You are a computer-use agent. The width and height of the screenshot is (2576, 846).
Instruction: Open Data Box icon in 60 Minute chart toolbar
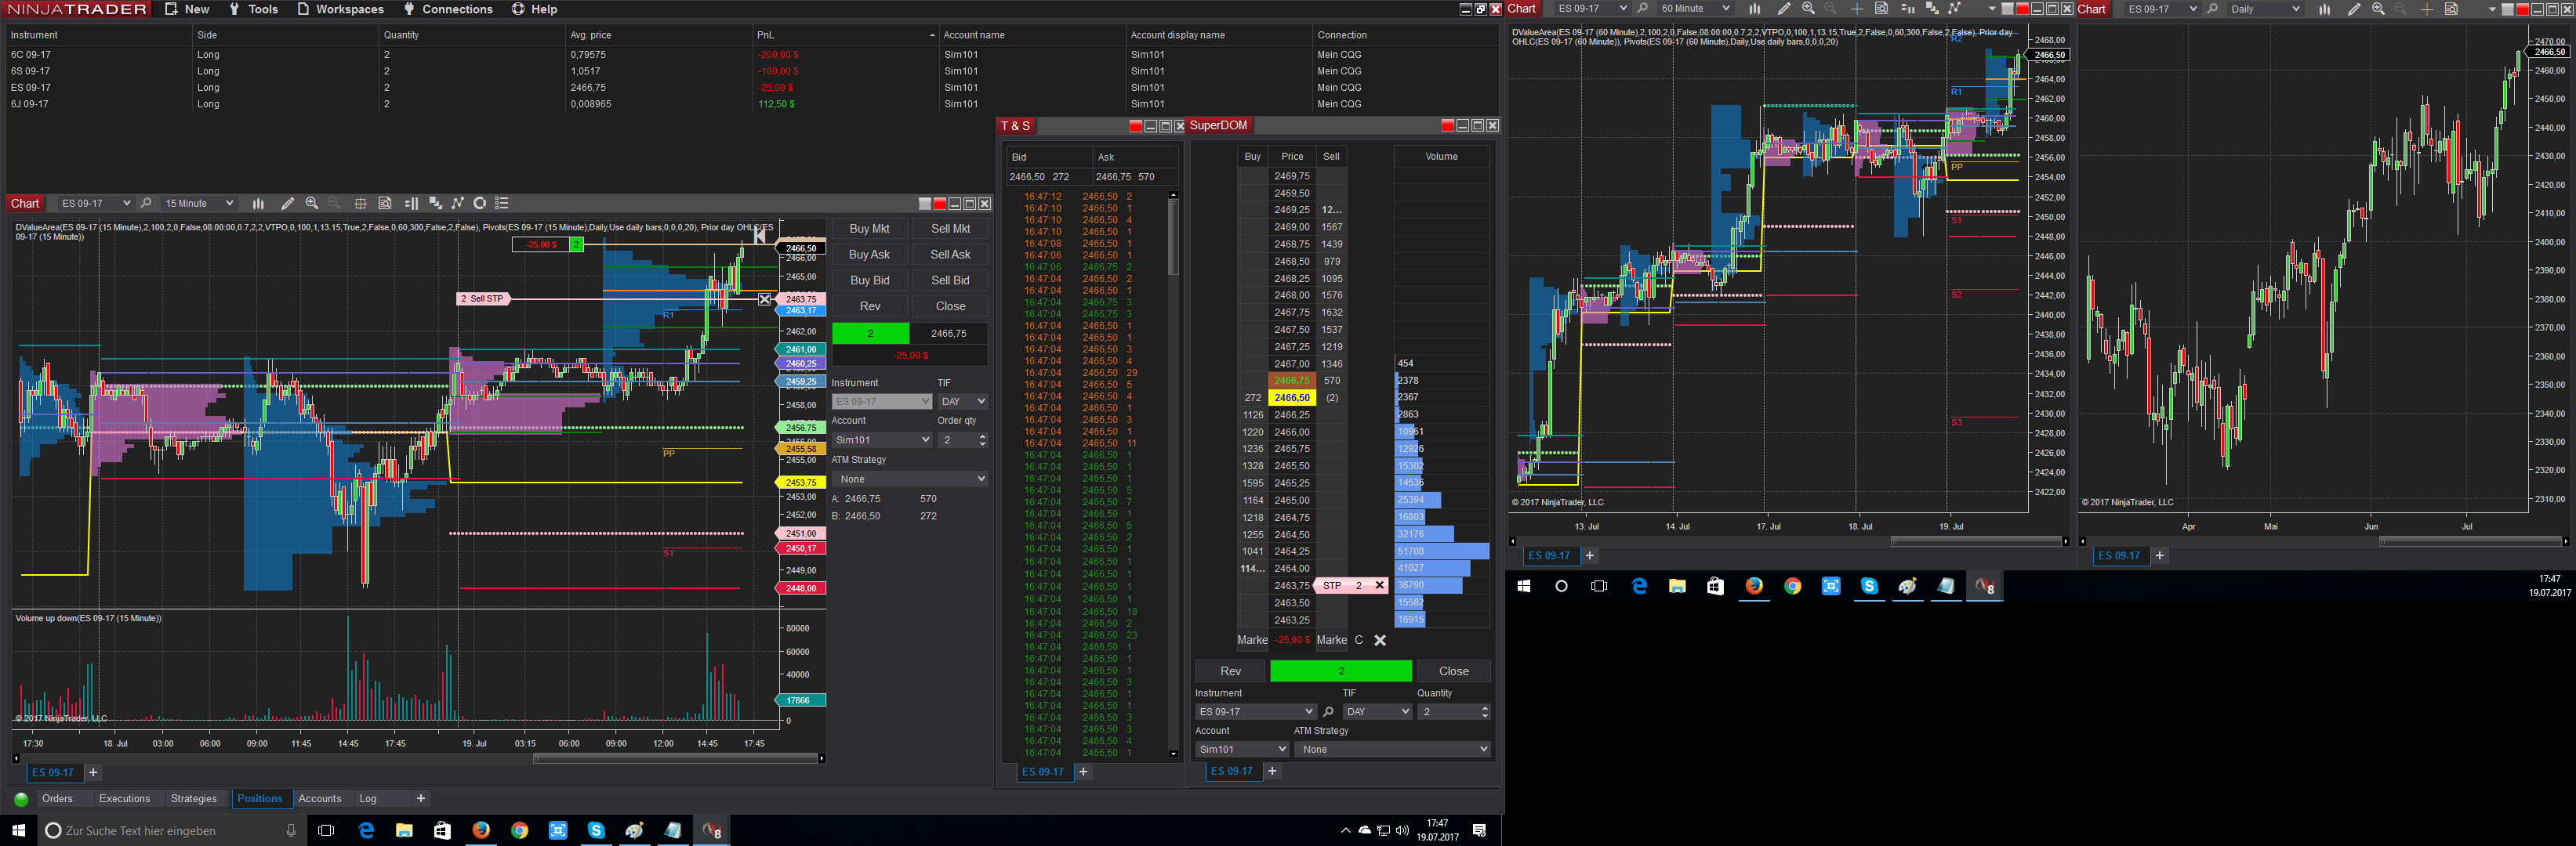[1881, 9]
